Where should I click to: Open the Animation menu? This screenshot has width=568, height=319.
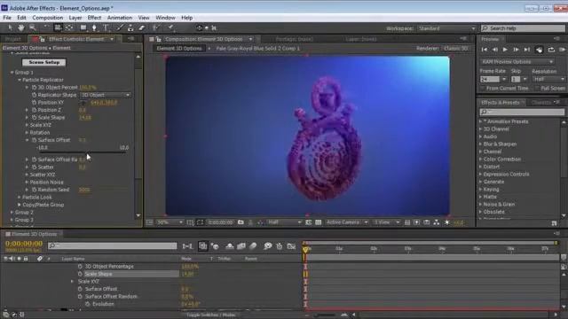click(120, 18)
